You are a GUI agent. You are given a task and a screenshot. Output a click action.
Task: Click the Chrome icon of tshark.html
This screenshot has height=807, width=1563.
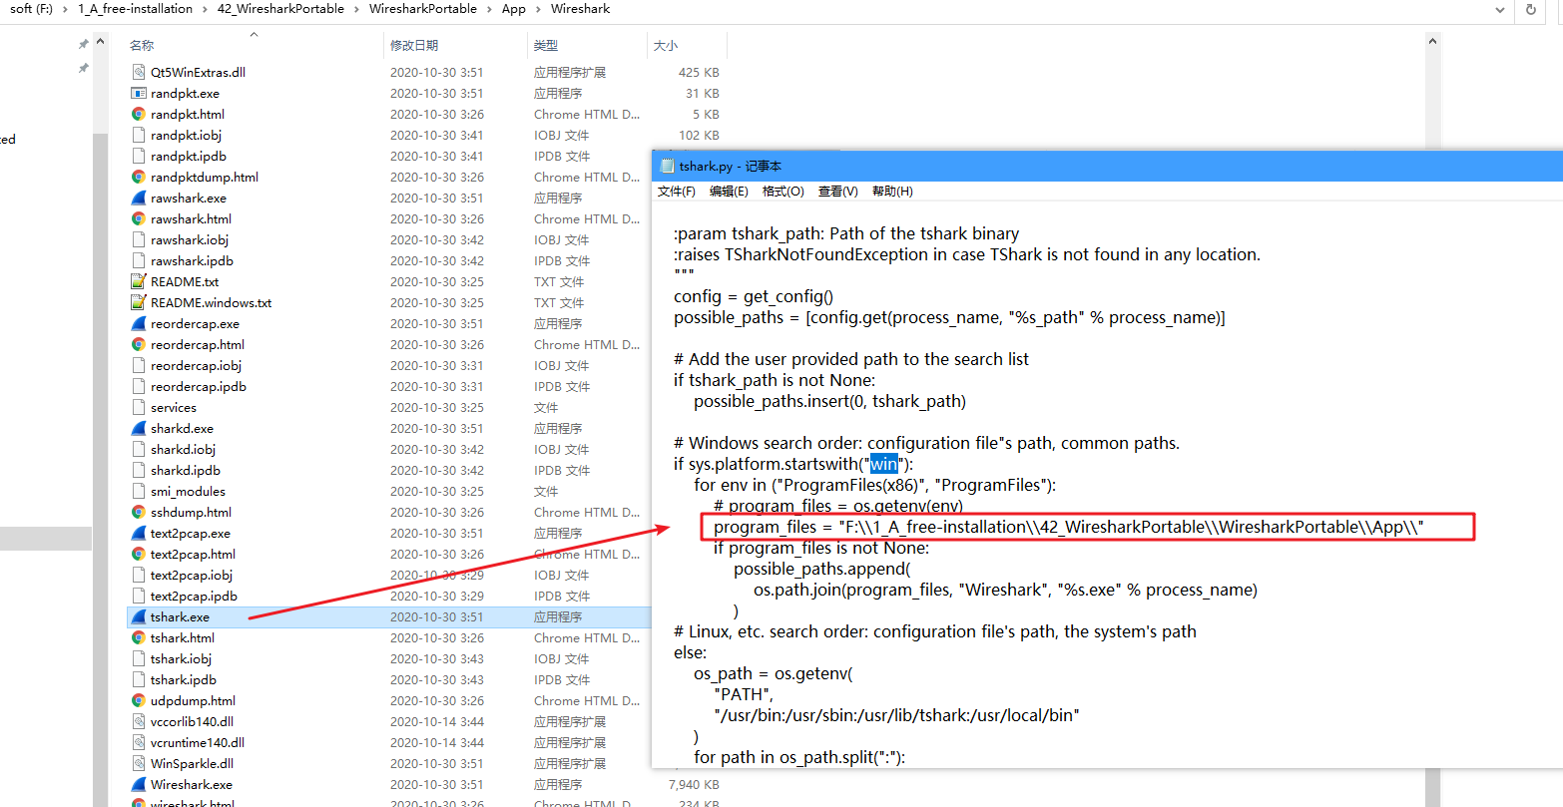139,637
